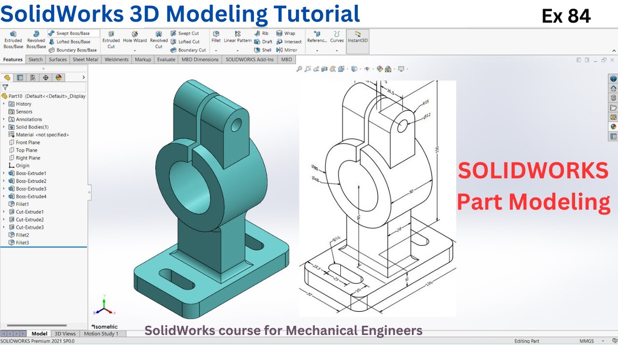618x347 pixels.
Task: Switch to Motion Study 1 tab
Action: (101, 334)
